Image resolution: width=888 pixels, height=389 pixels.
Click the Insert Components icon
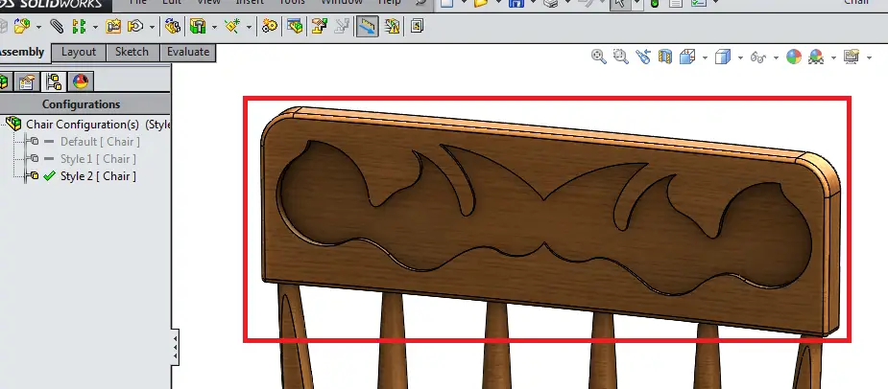click(21, 26)
